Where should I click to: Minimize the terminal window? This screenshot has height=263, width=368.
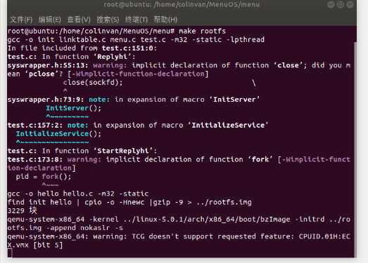pos(331,4)
